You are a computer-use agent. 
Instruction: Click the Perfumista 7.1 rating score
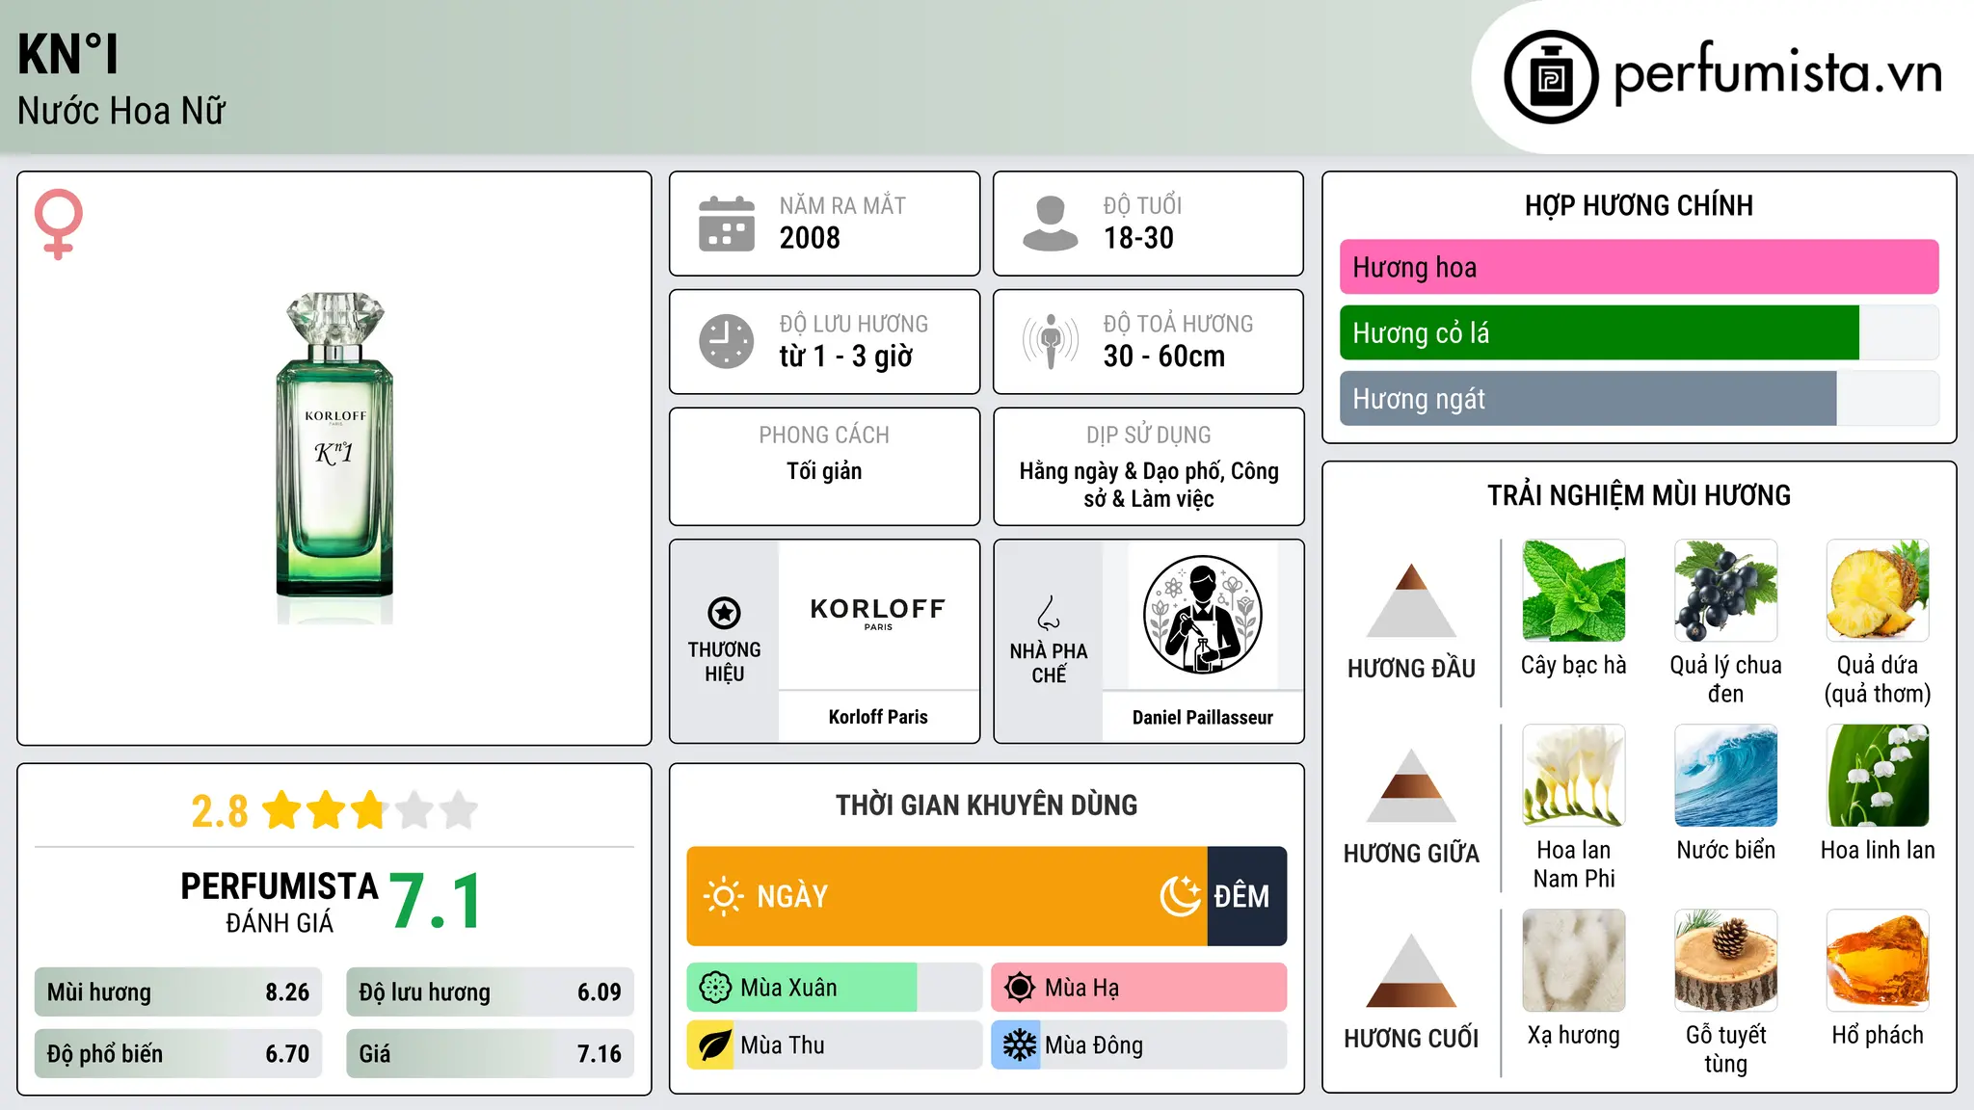pos(436,902)
